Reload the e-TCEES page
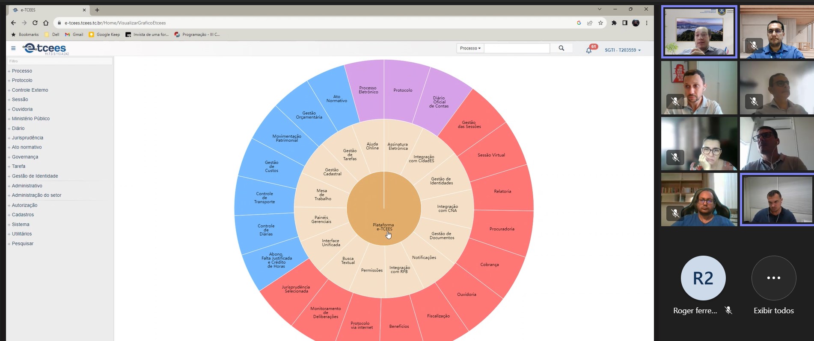The image size is (814, 341). (35, 23)
